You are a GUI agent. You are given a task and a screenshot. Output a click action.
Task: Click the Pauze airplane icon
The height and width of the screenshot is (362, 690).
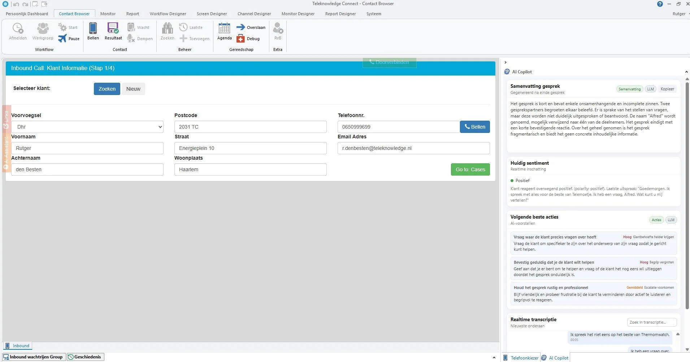[x=62, y=38]
